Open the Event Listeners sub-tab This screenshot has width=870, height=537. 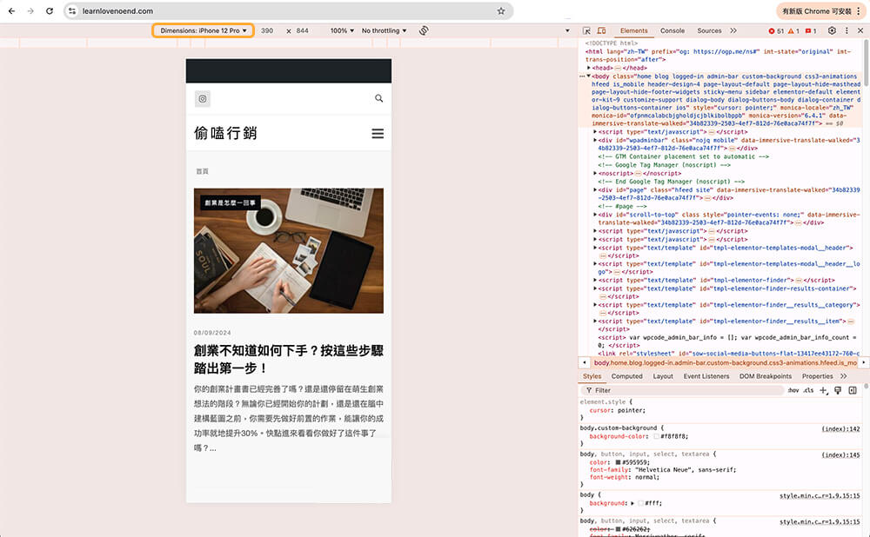pyautogui.click(x=706, y=376)
